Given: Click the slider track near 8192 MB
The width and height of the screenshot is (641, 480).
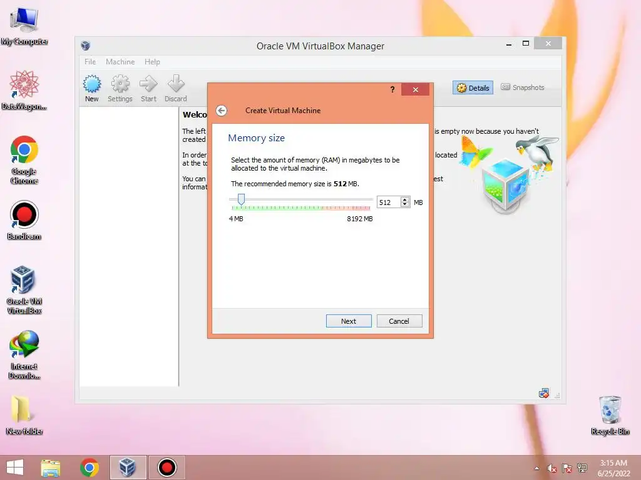Looking at the screenshot, I should coord(369,199).
